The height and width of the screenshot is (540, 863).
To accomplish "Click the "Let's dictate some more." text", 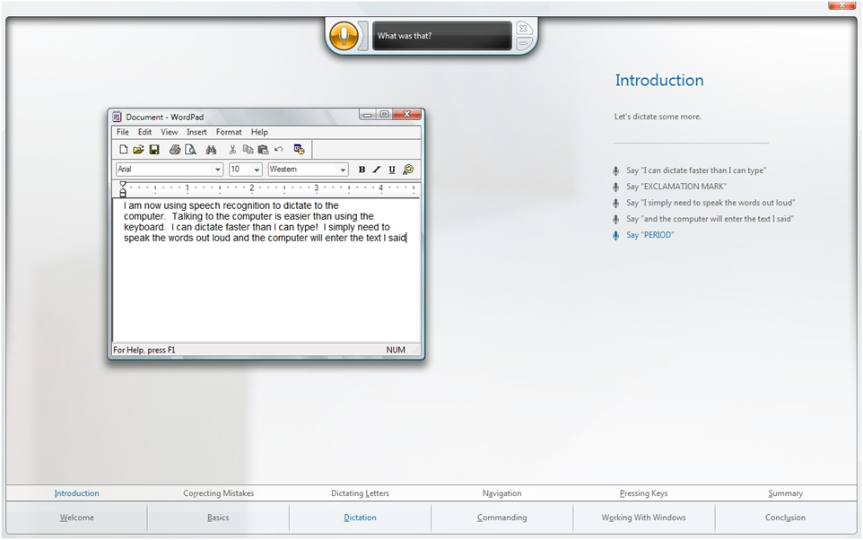I will point(658,117).
